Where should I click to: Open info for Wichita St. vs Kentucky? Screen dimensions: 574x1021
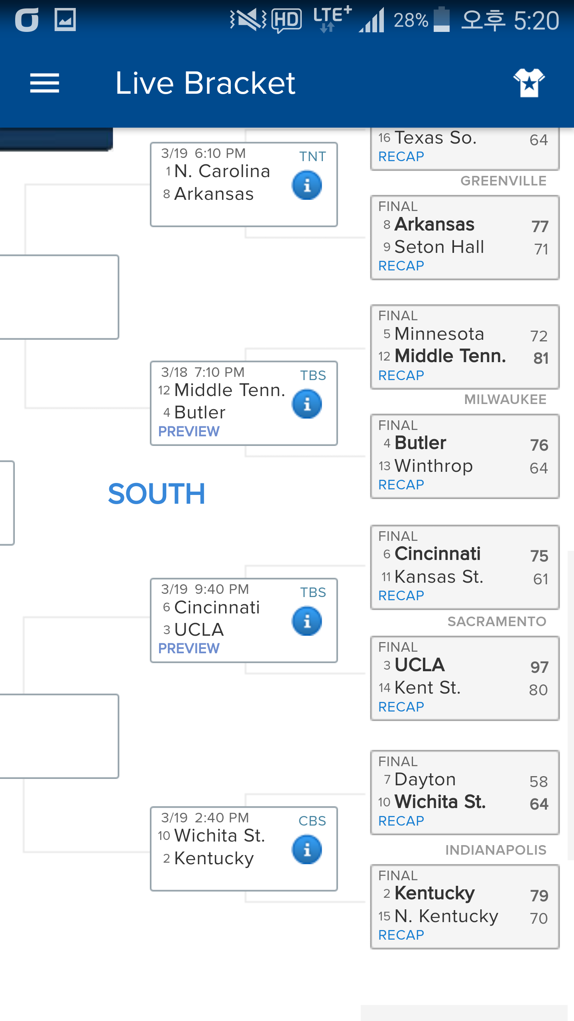click(x=307, y=850)
